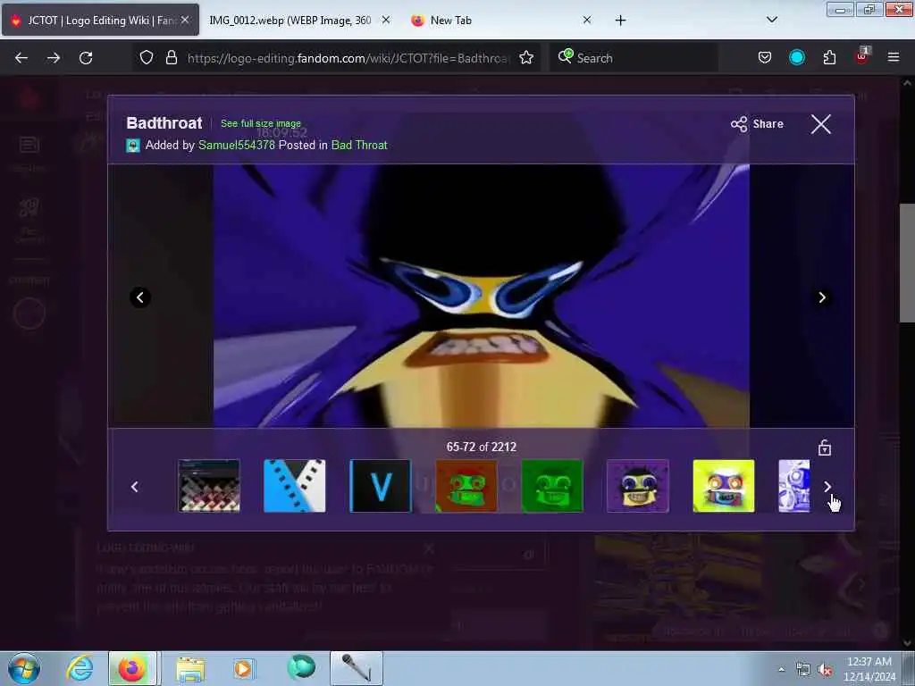Select the partially visible lavender thumbnail
This screenshot has width=915, height=686.
794,486
